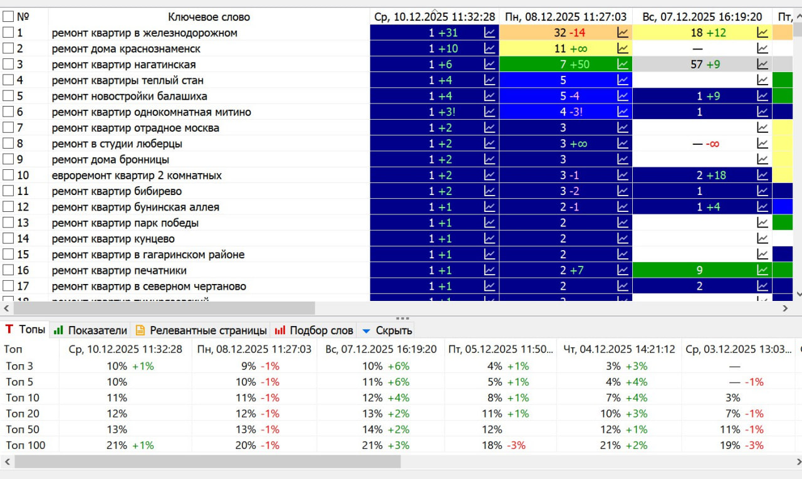Click keyword 'евроремонт квартир 2 комнатных'
Viewport: 802px width, 479px height.
[x=137, y=176]
